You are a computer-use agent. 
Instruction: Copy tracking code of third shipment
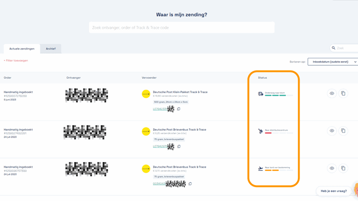[190, 184]
